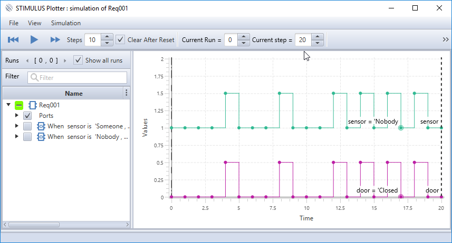Collapse the Req001 tree node

click(x=8, y=105)
